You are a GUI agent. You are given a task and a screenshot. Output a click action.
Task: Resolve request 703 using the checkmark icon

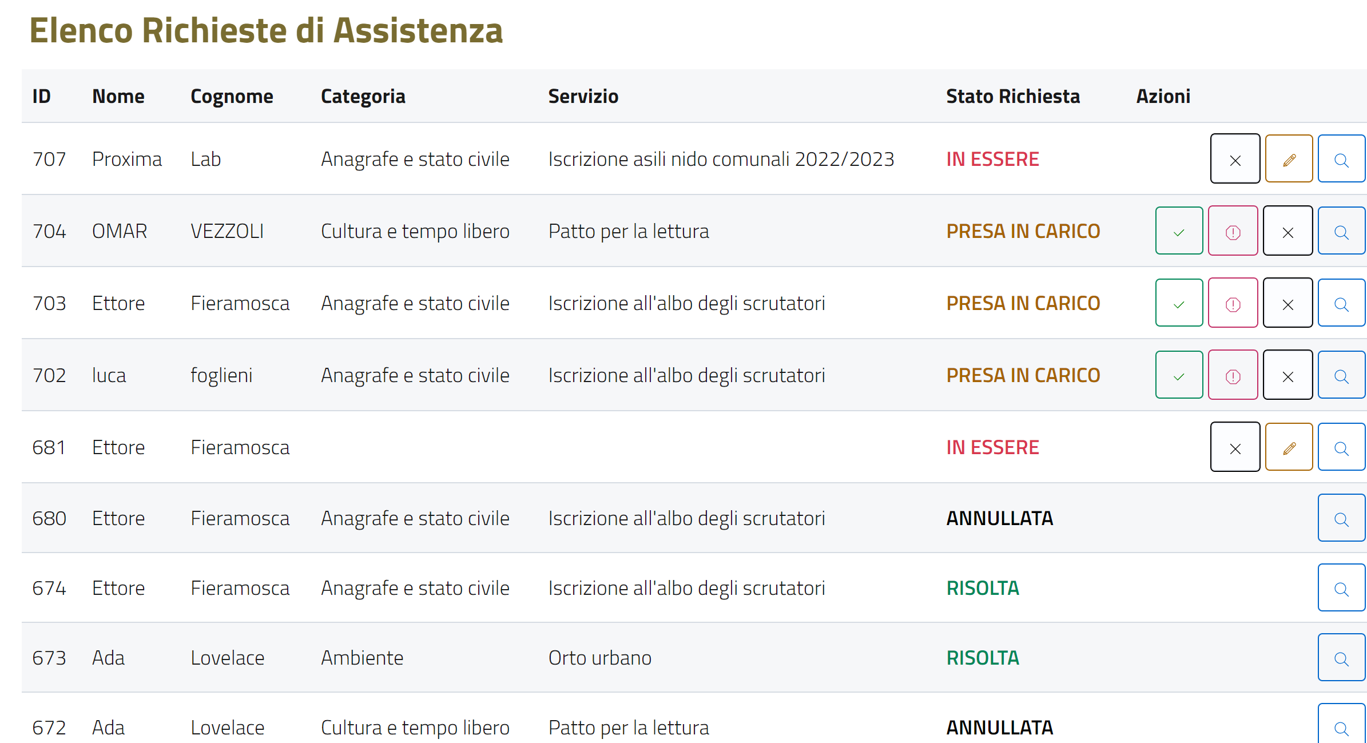point(1179,303)
